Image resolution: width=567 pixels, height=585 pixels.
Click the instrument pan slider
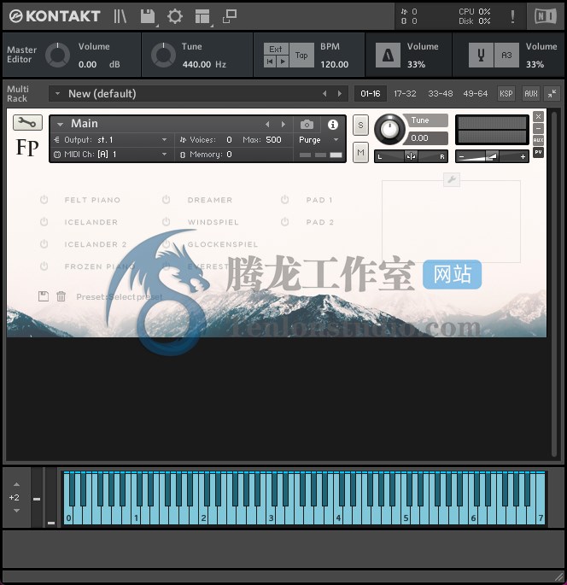411,156
